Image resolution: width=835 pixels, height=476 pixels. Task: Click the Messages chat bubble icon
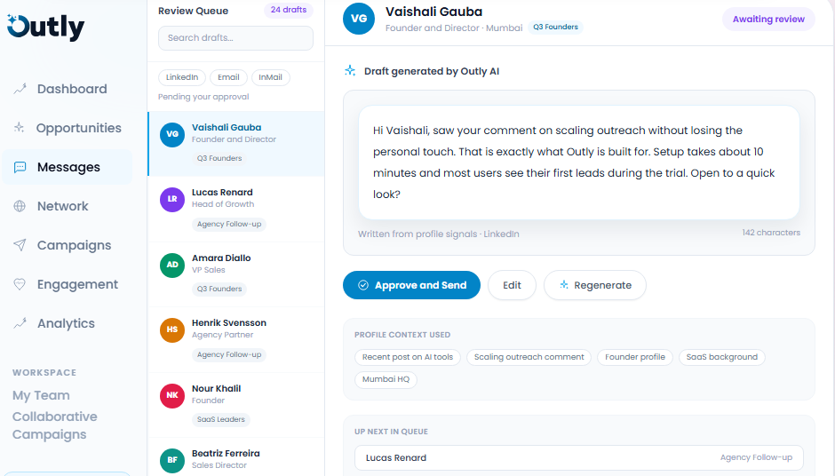[x=20, y=167]
